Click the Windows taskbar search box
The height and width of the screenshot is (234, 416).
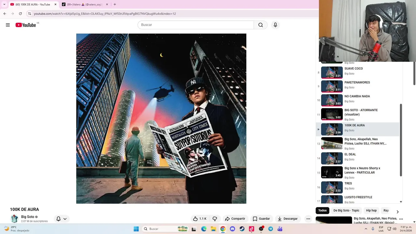coord(166,229)
